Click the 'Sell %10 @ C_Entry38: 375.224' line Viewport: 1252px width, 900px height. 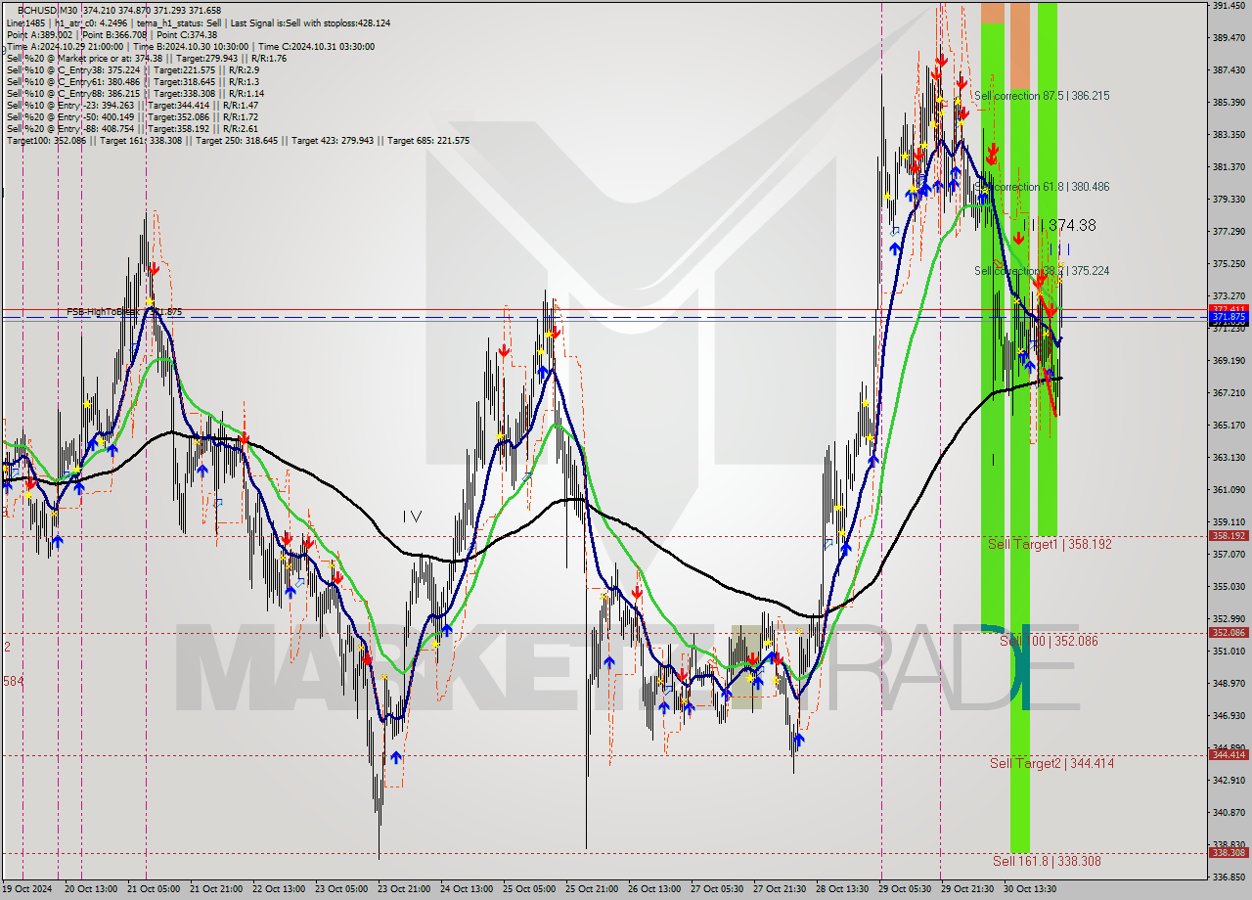coord(132,70)
